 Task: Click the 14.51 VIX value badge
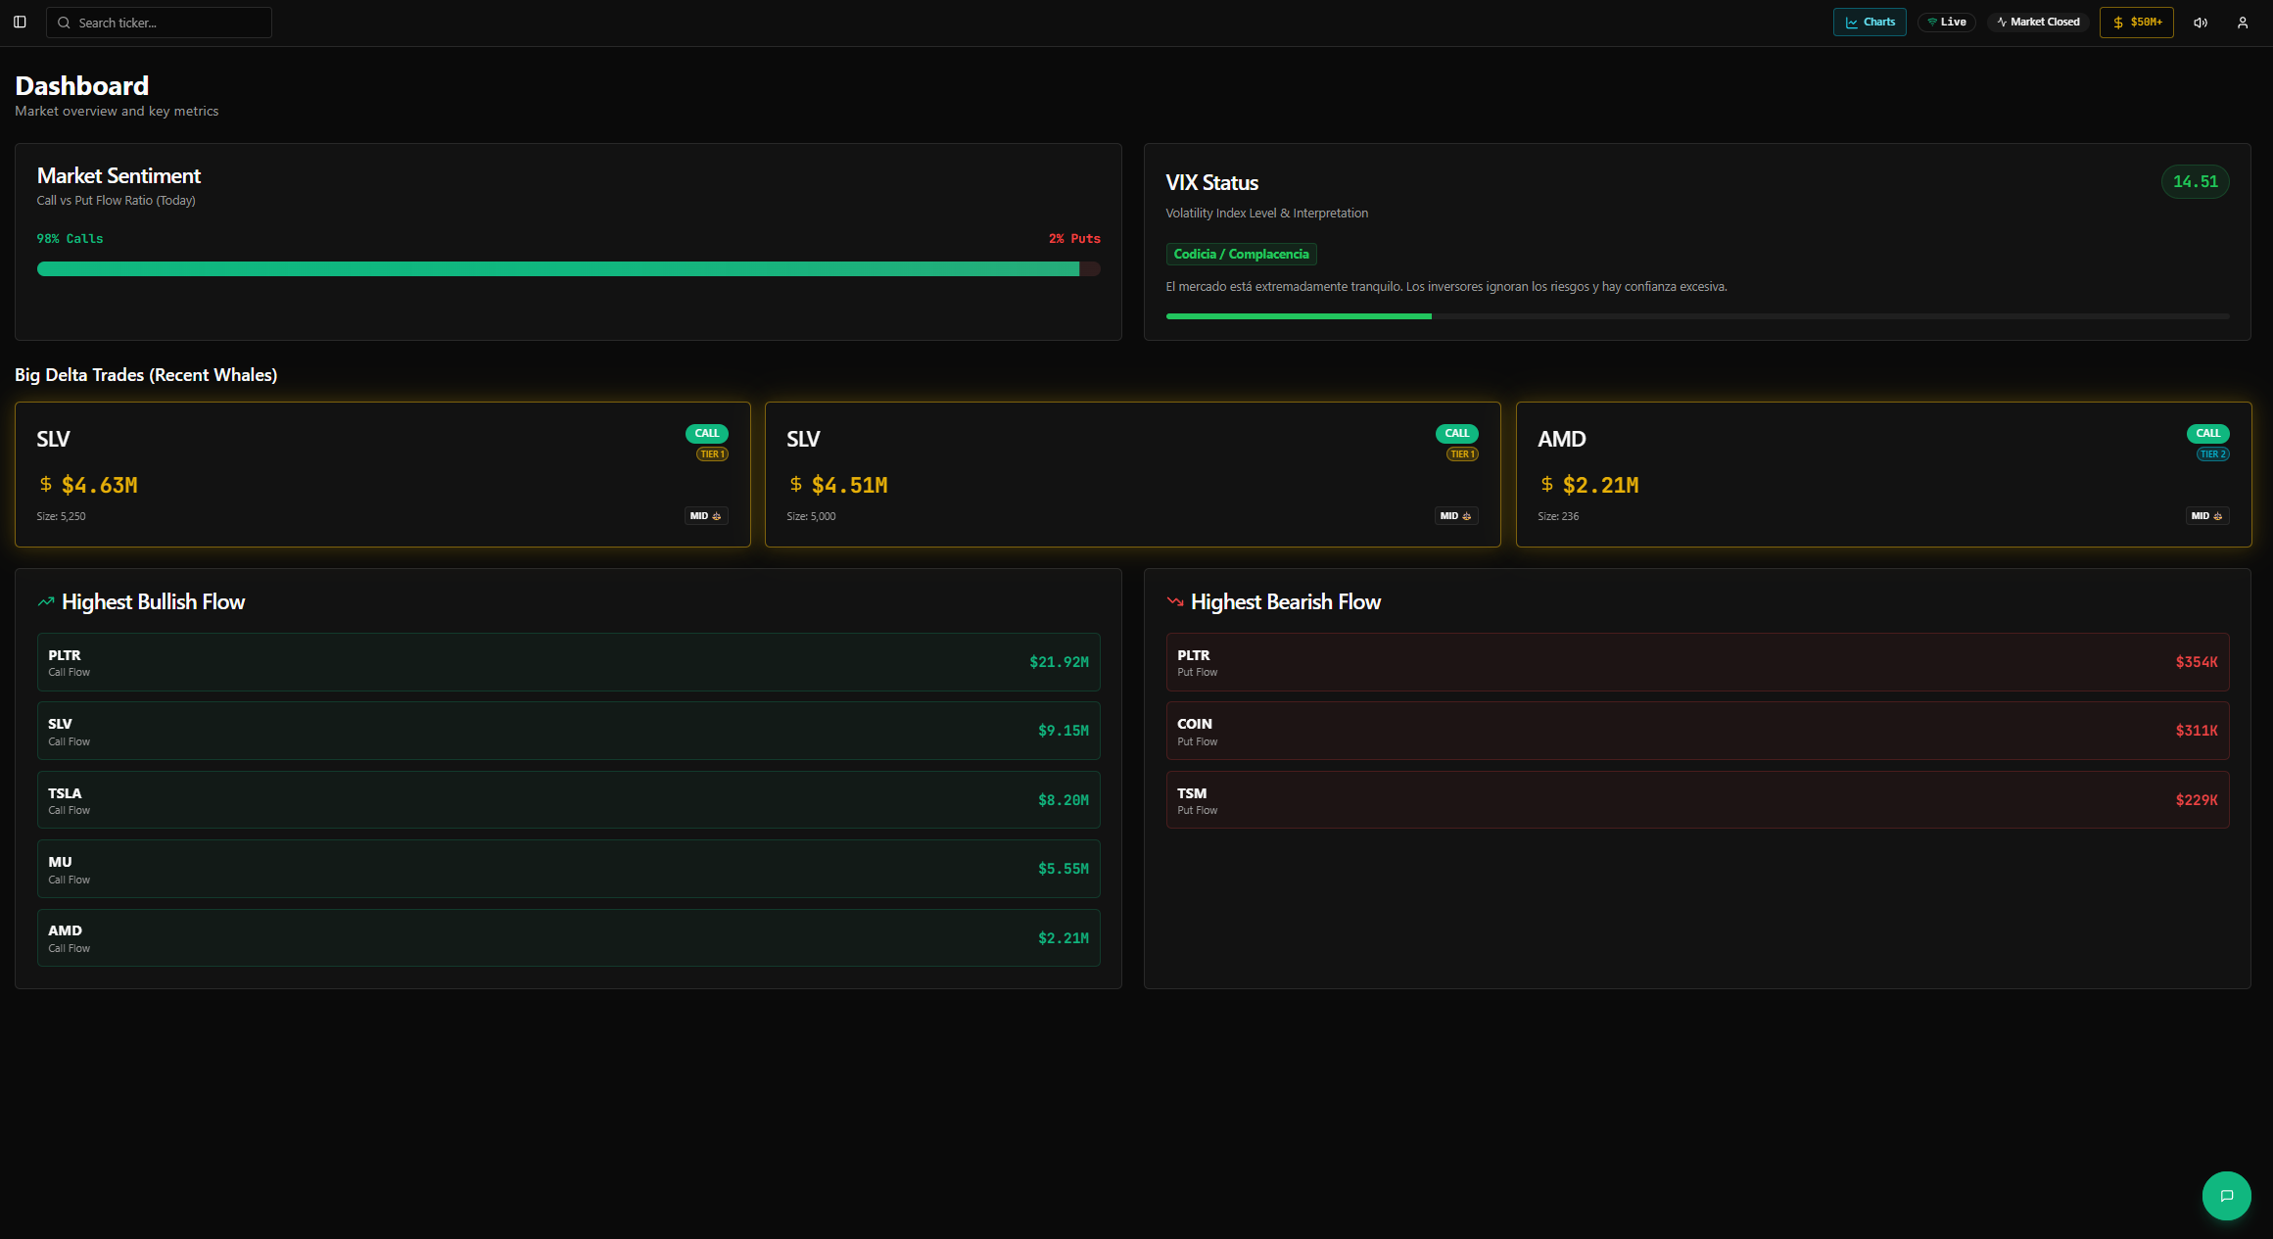pyautogui.click(x=2195, y=181)
